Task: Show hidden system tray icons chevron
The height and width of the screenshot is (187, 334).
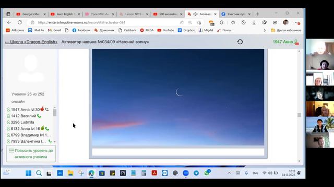Action: pos(229,173)
